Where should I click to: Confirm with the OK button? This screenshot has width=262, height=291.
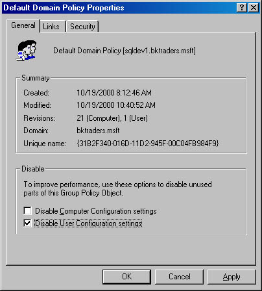click(x=126, y=277)
